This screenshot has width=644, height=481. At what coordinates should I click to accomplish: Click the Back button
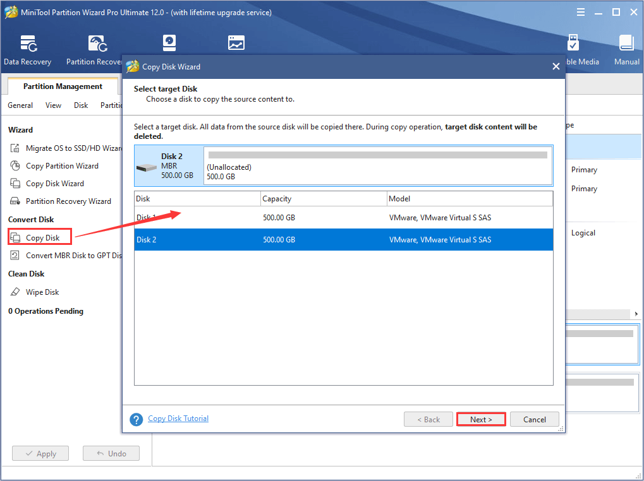pos(428,420)
